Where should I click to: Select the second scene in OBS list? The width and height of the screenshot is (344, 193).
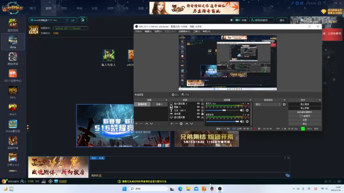pyautogui.click(x=159, y=104)
